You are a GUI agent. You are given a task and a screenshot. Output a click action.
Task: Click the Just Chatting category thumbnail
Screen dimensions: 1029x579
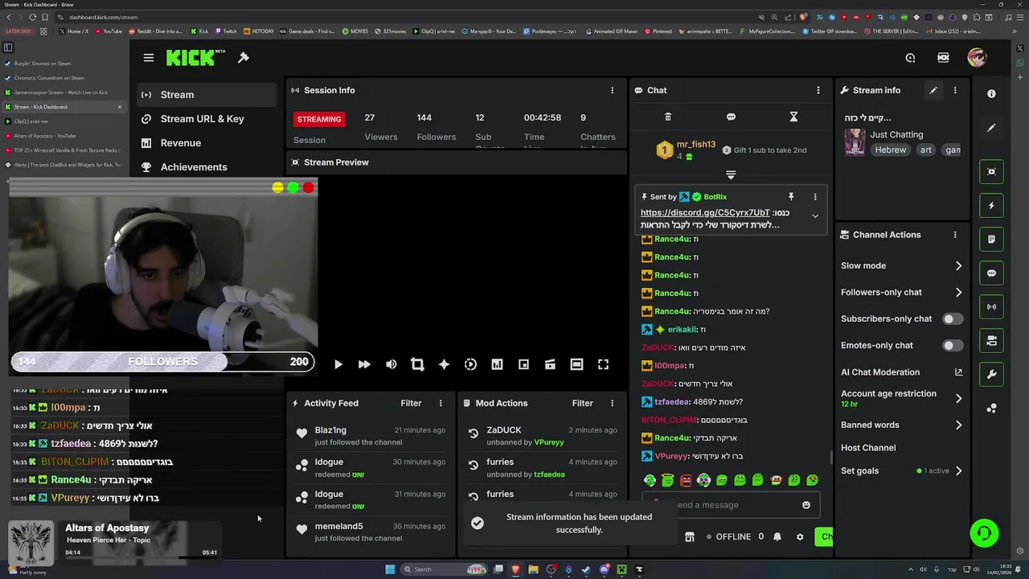(x=855, y=142)
